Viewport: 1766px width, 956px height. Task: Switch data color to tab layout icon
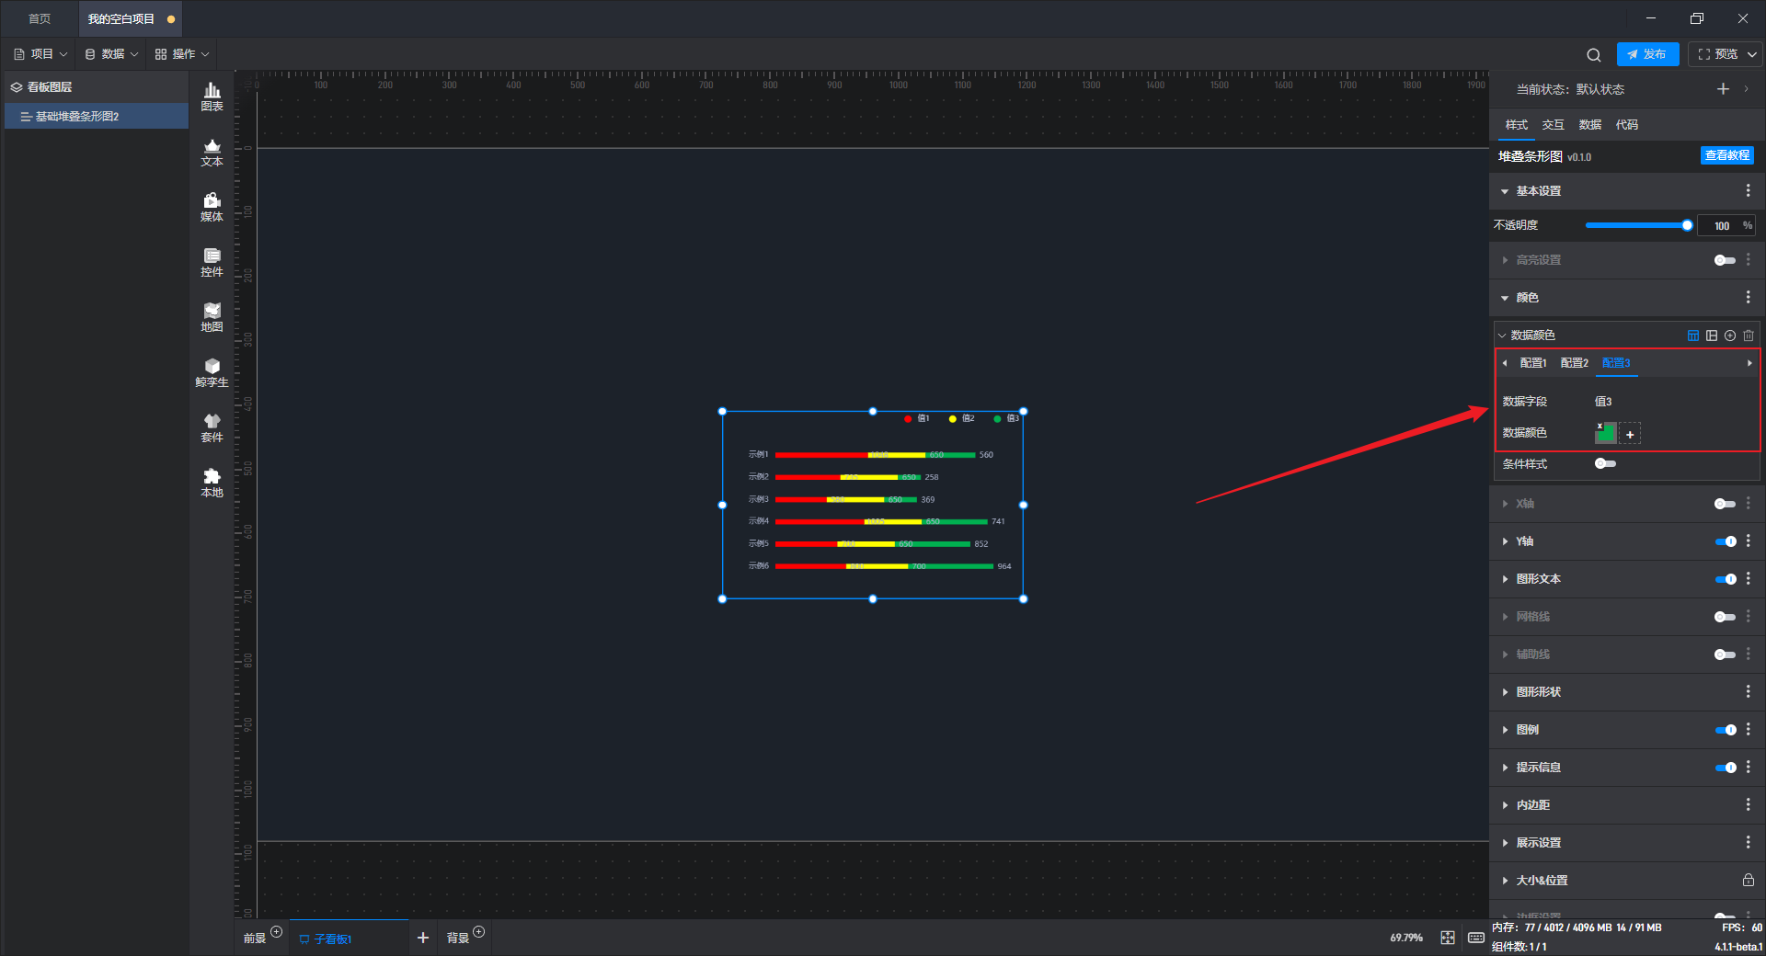tap(1692, 336)
